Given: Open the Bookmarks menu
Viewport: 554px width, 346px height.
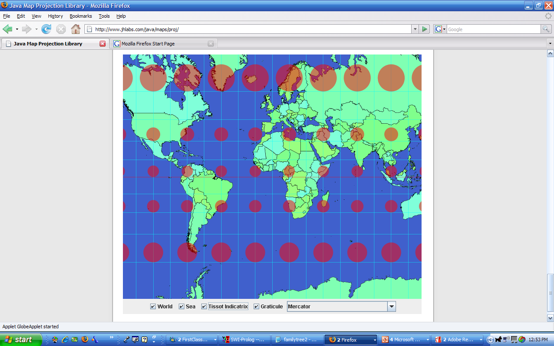Looking at the screenshot, I should [81, 16].
